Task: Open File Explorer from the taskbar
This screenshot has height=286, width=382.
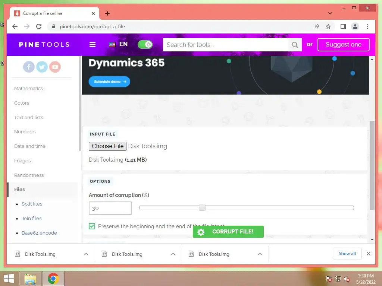Action: (x=30, y=279)
